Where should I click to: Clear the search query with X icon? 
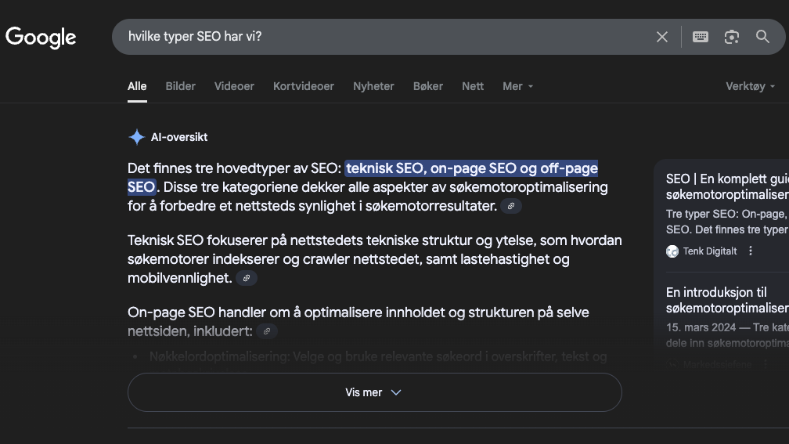click(662, 37)
